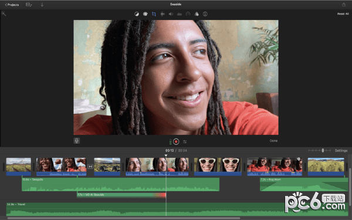
Task: Show the Clip Information icon
Action: (x=205, y=14)
